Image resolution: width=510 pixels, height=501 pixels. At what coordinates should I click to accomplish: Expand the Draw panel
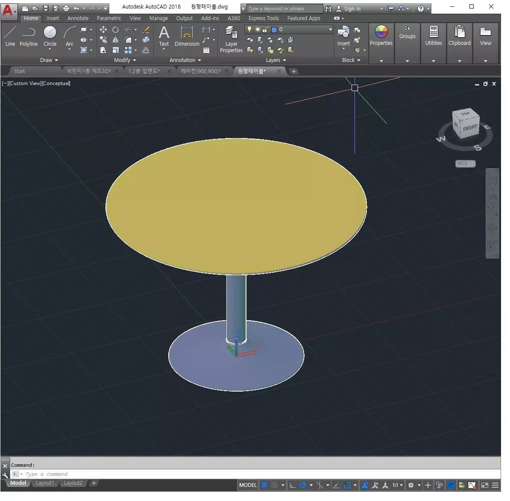pyautogui.click(x=49, y=60)
